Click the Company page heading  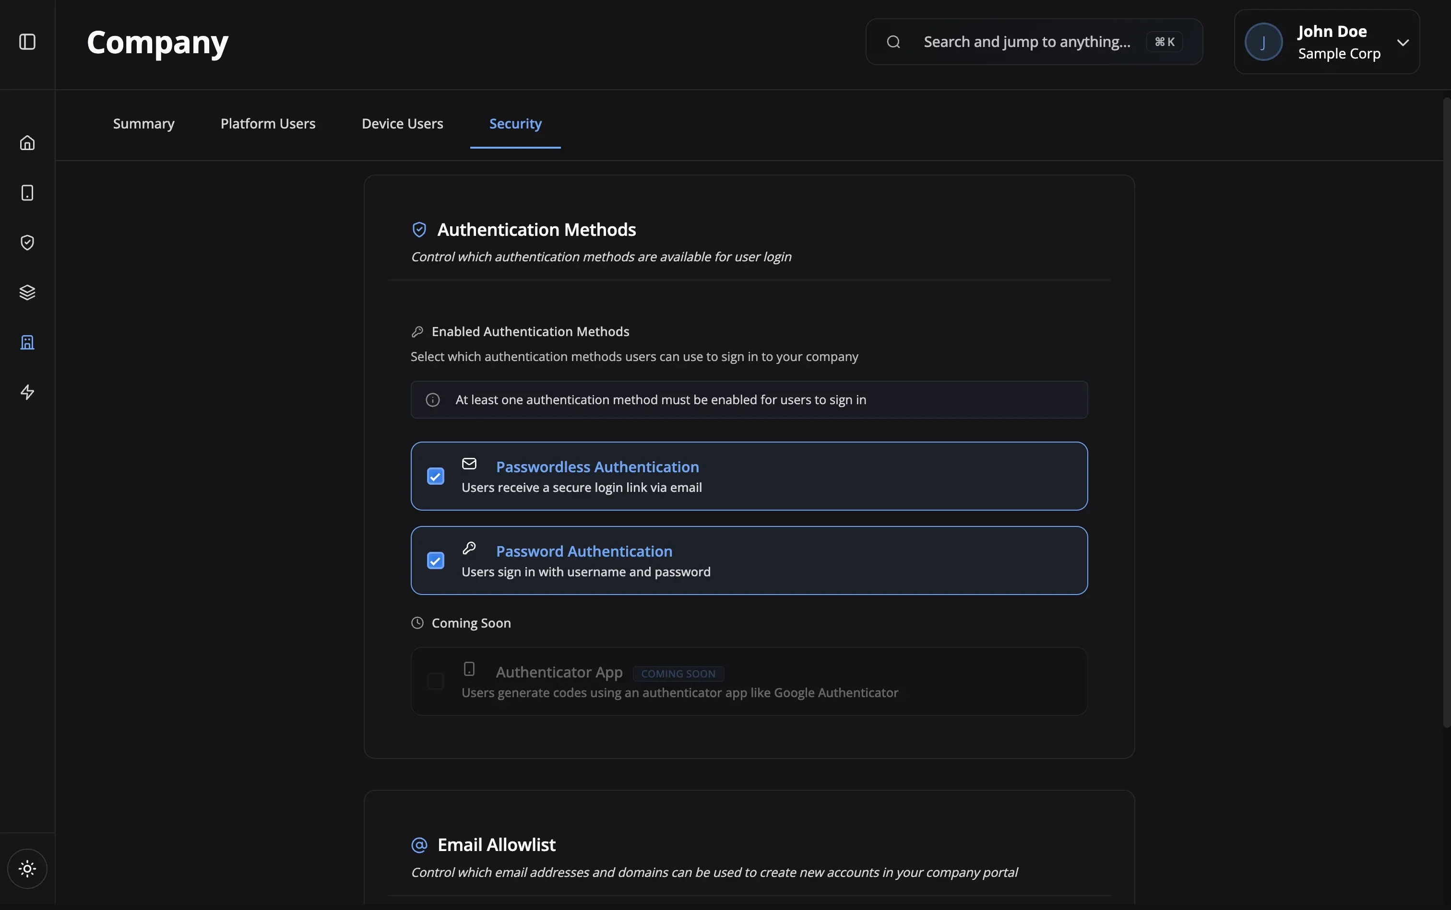coord(158,43)
